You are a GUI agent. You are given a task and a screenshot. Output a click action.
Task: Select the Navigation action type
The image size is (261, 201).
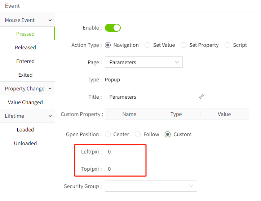tap(108, 45)
